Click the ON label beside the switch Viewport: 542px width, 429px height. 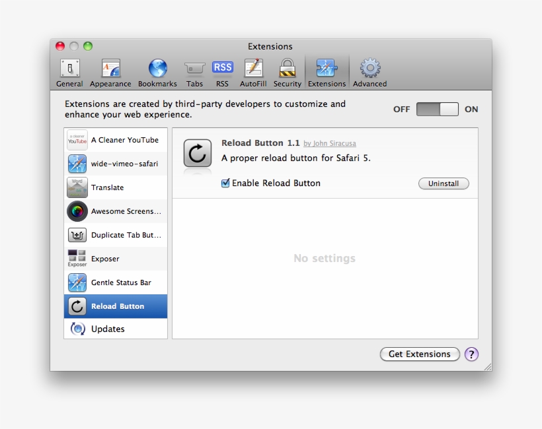[x=471, y=110]
